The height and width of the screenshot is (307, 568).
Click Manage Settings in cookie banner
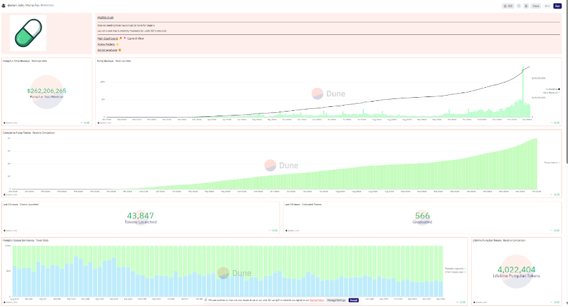(336, 300)
